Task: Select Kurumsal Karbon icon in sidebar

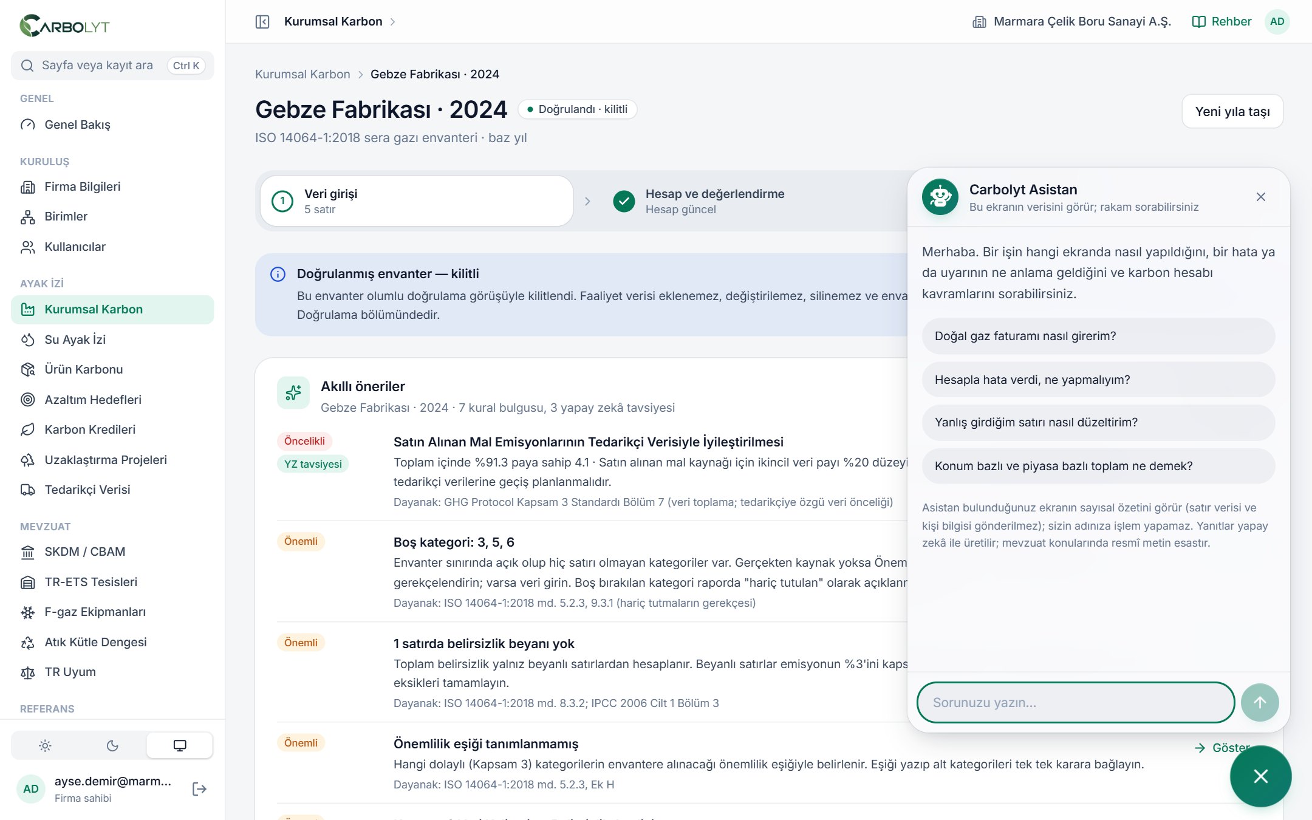Action: [x=28, y=309]
